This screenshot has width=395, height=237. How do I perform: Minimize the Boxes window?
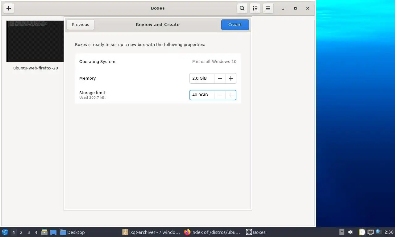(283, 8)
